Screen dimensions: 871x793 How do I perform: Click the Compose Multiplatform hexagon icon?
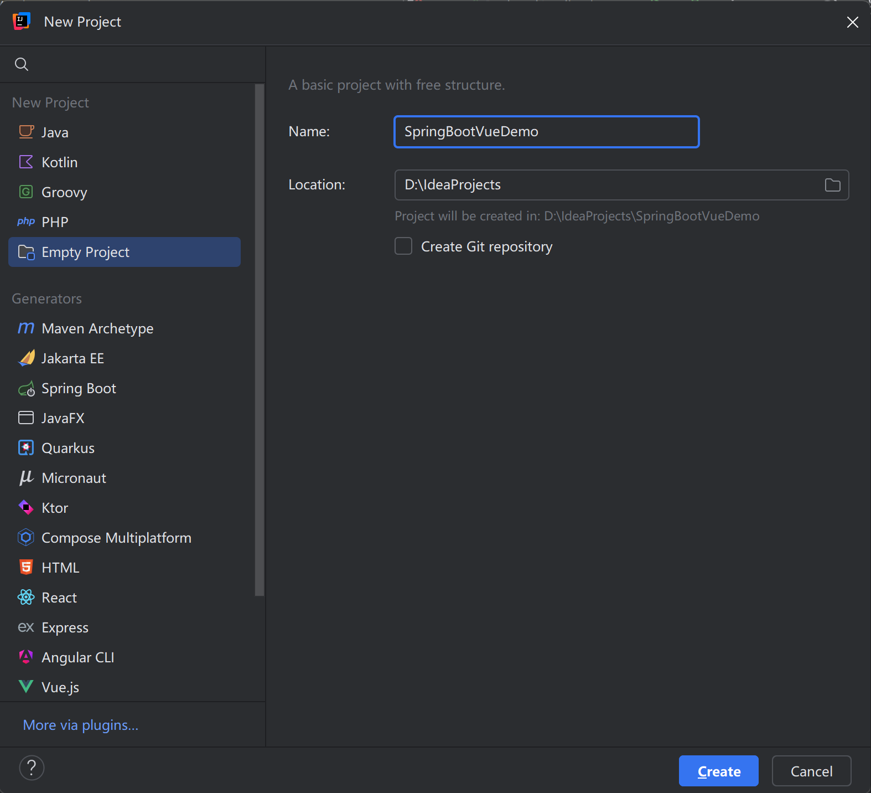click(26, 537)
